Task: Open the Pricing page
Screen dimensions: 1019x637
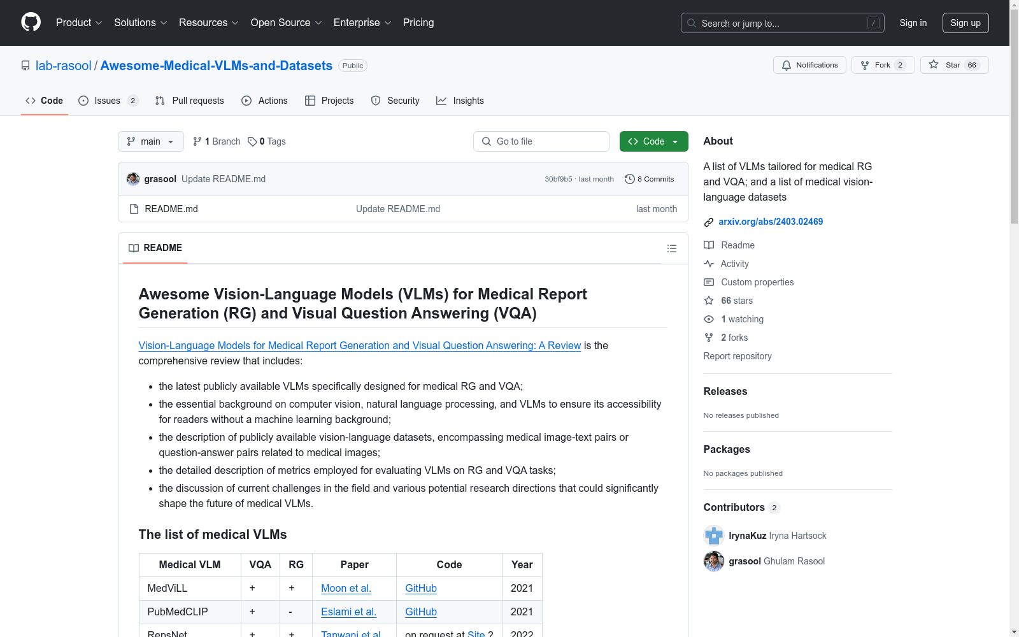Action: [x=418, y=23]
